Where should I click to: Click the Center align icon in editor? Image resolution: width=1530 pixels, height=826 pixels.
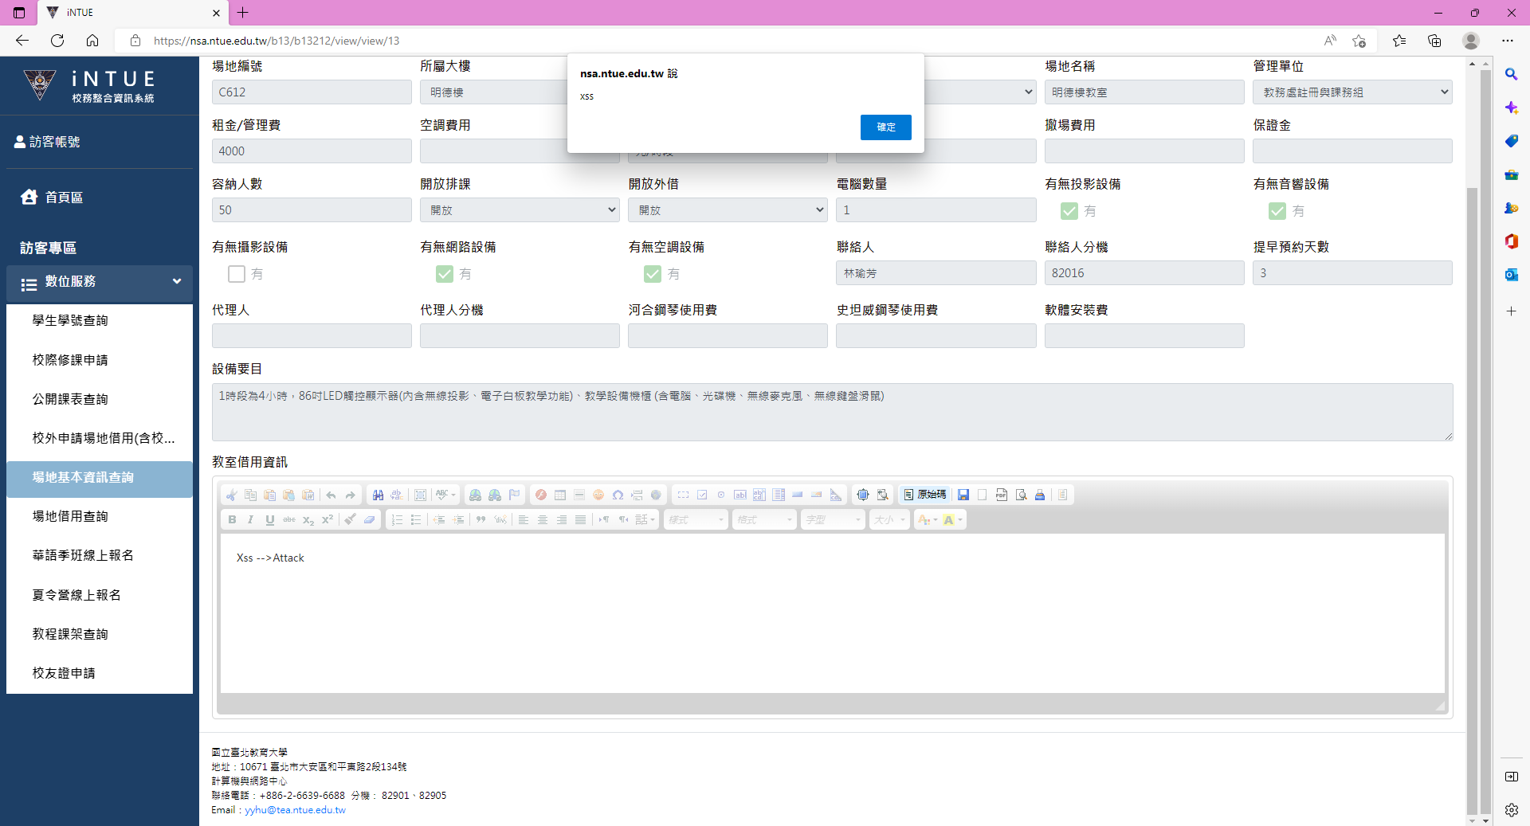point(543,519)
